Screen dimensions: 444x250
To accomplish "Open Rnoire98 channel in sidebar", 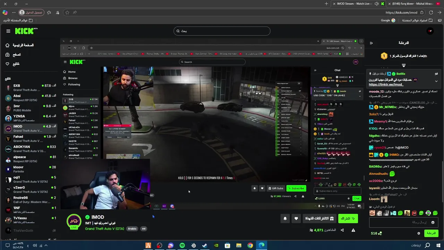I will pyautogui.click(x=31, y=200).
